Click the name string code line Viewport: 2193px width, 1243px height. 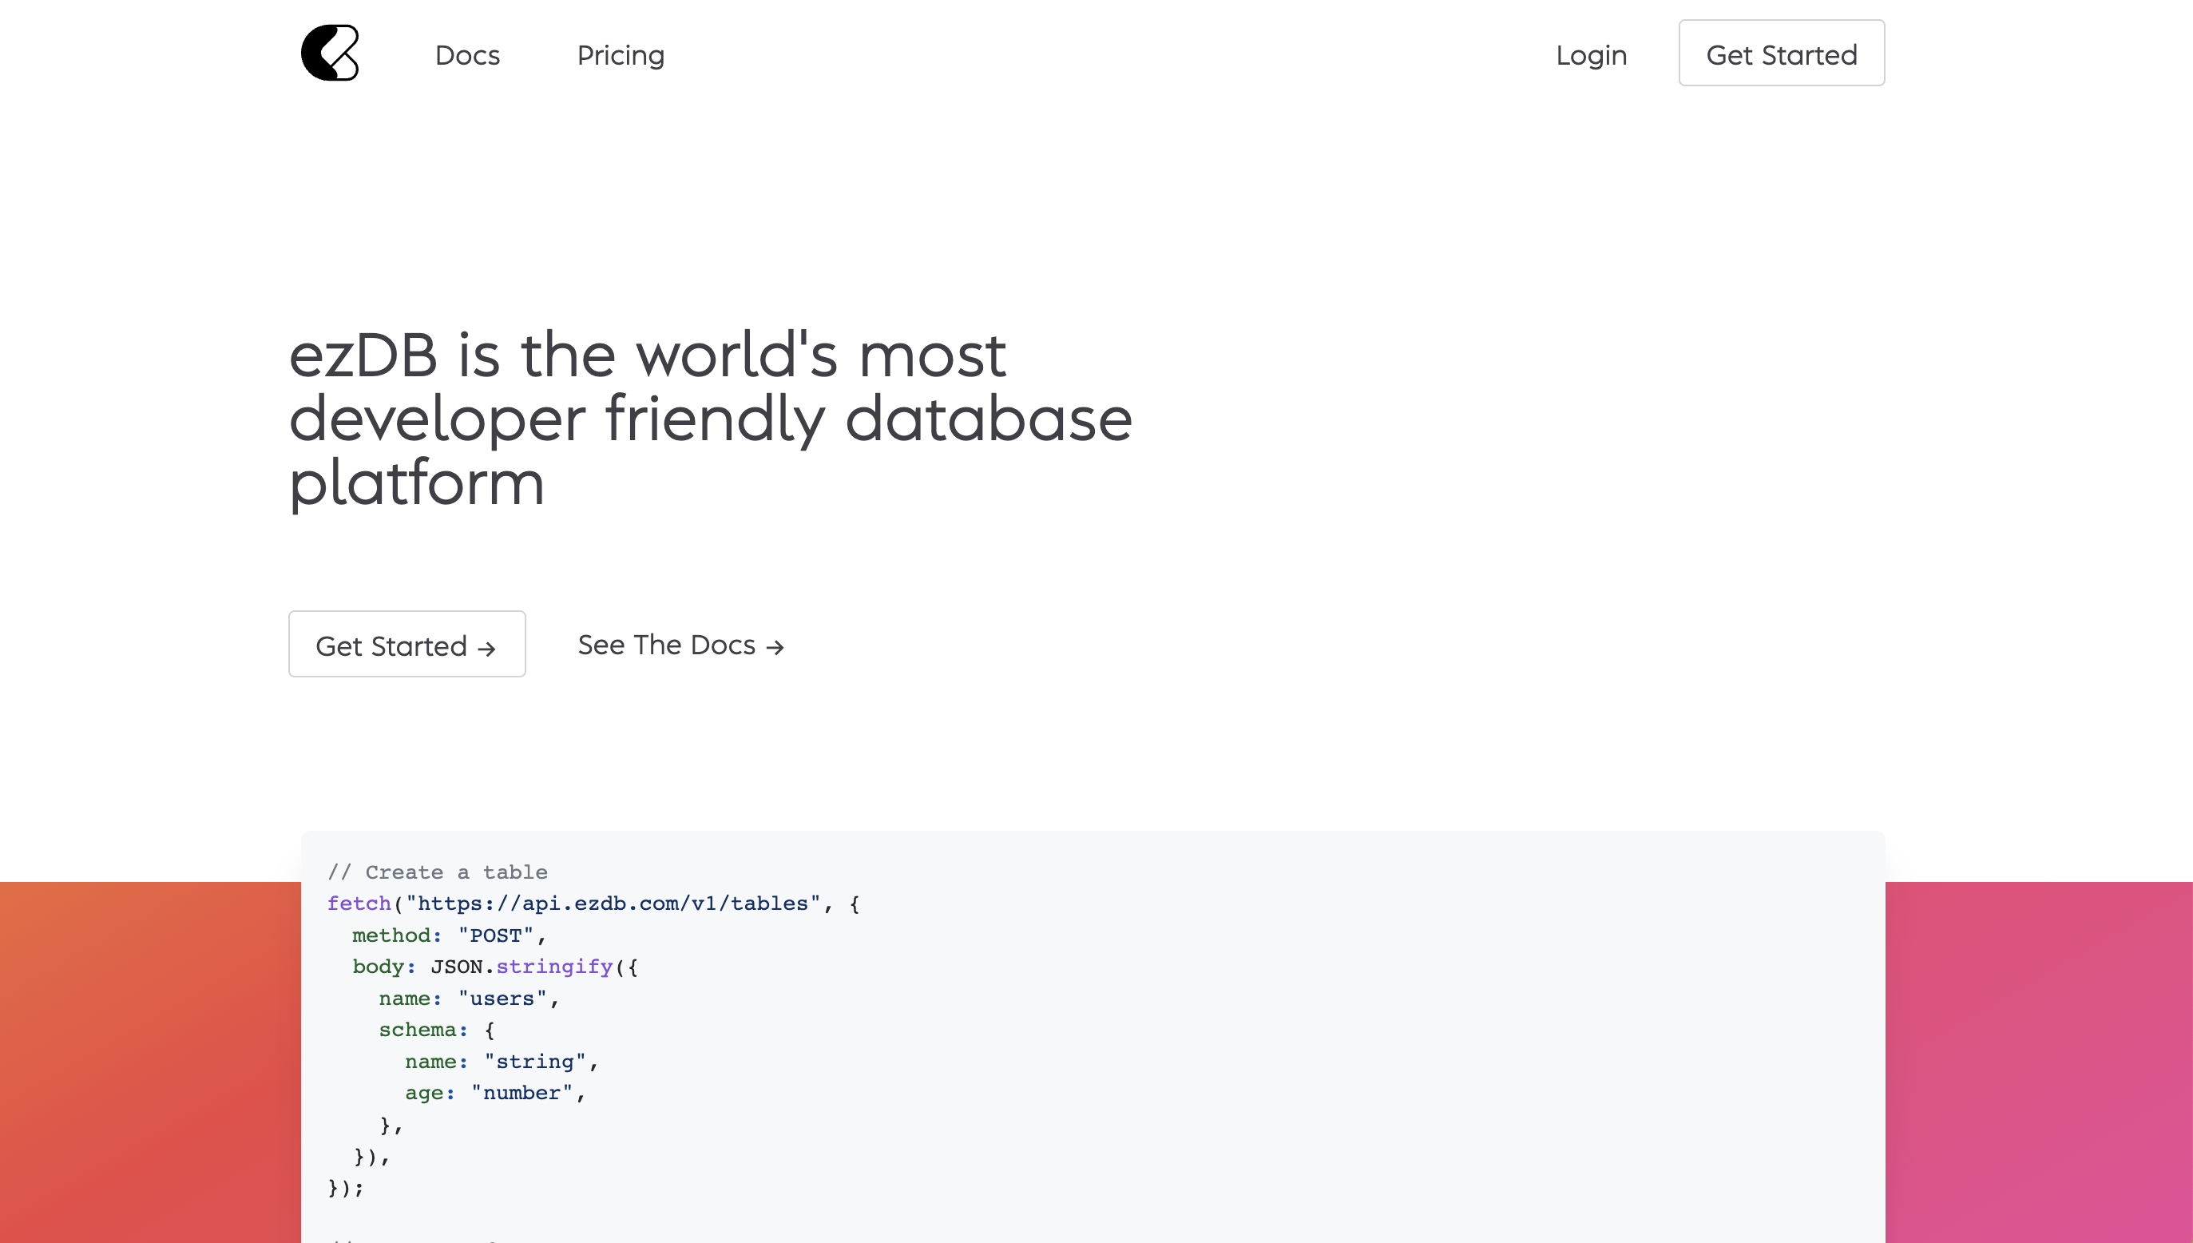[501, 1061]
